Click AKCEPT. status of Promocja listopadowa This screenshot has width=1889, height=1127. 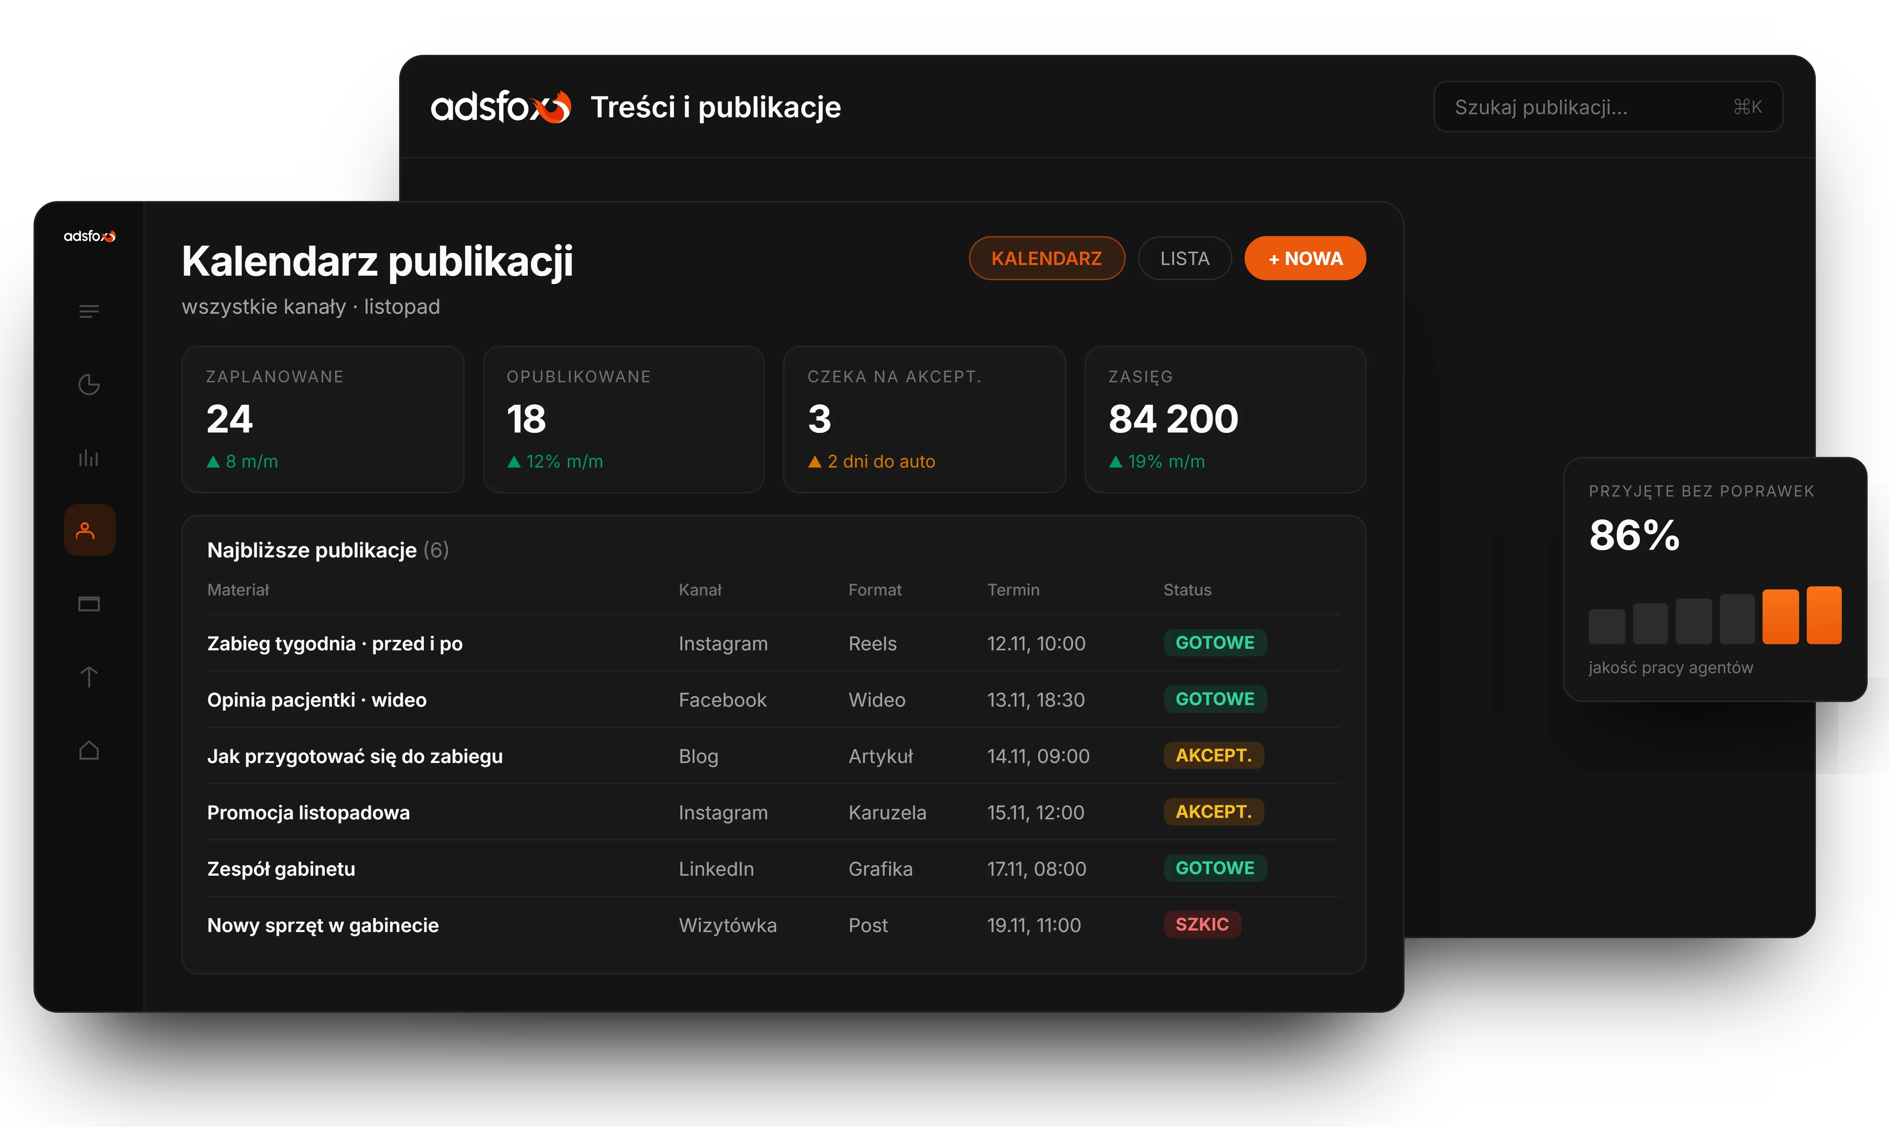coord(1214,811)
